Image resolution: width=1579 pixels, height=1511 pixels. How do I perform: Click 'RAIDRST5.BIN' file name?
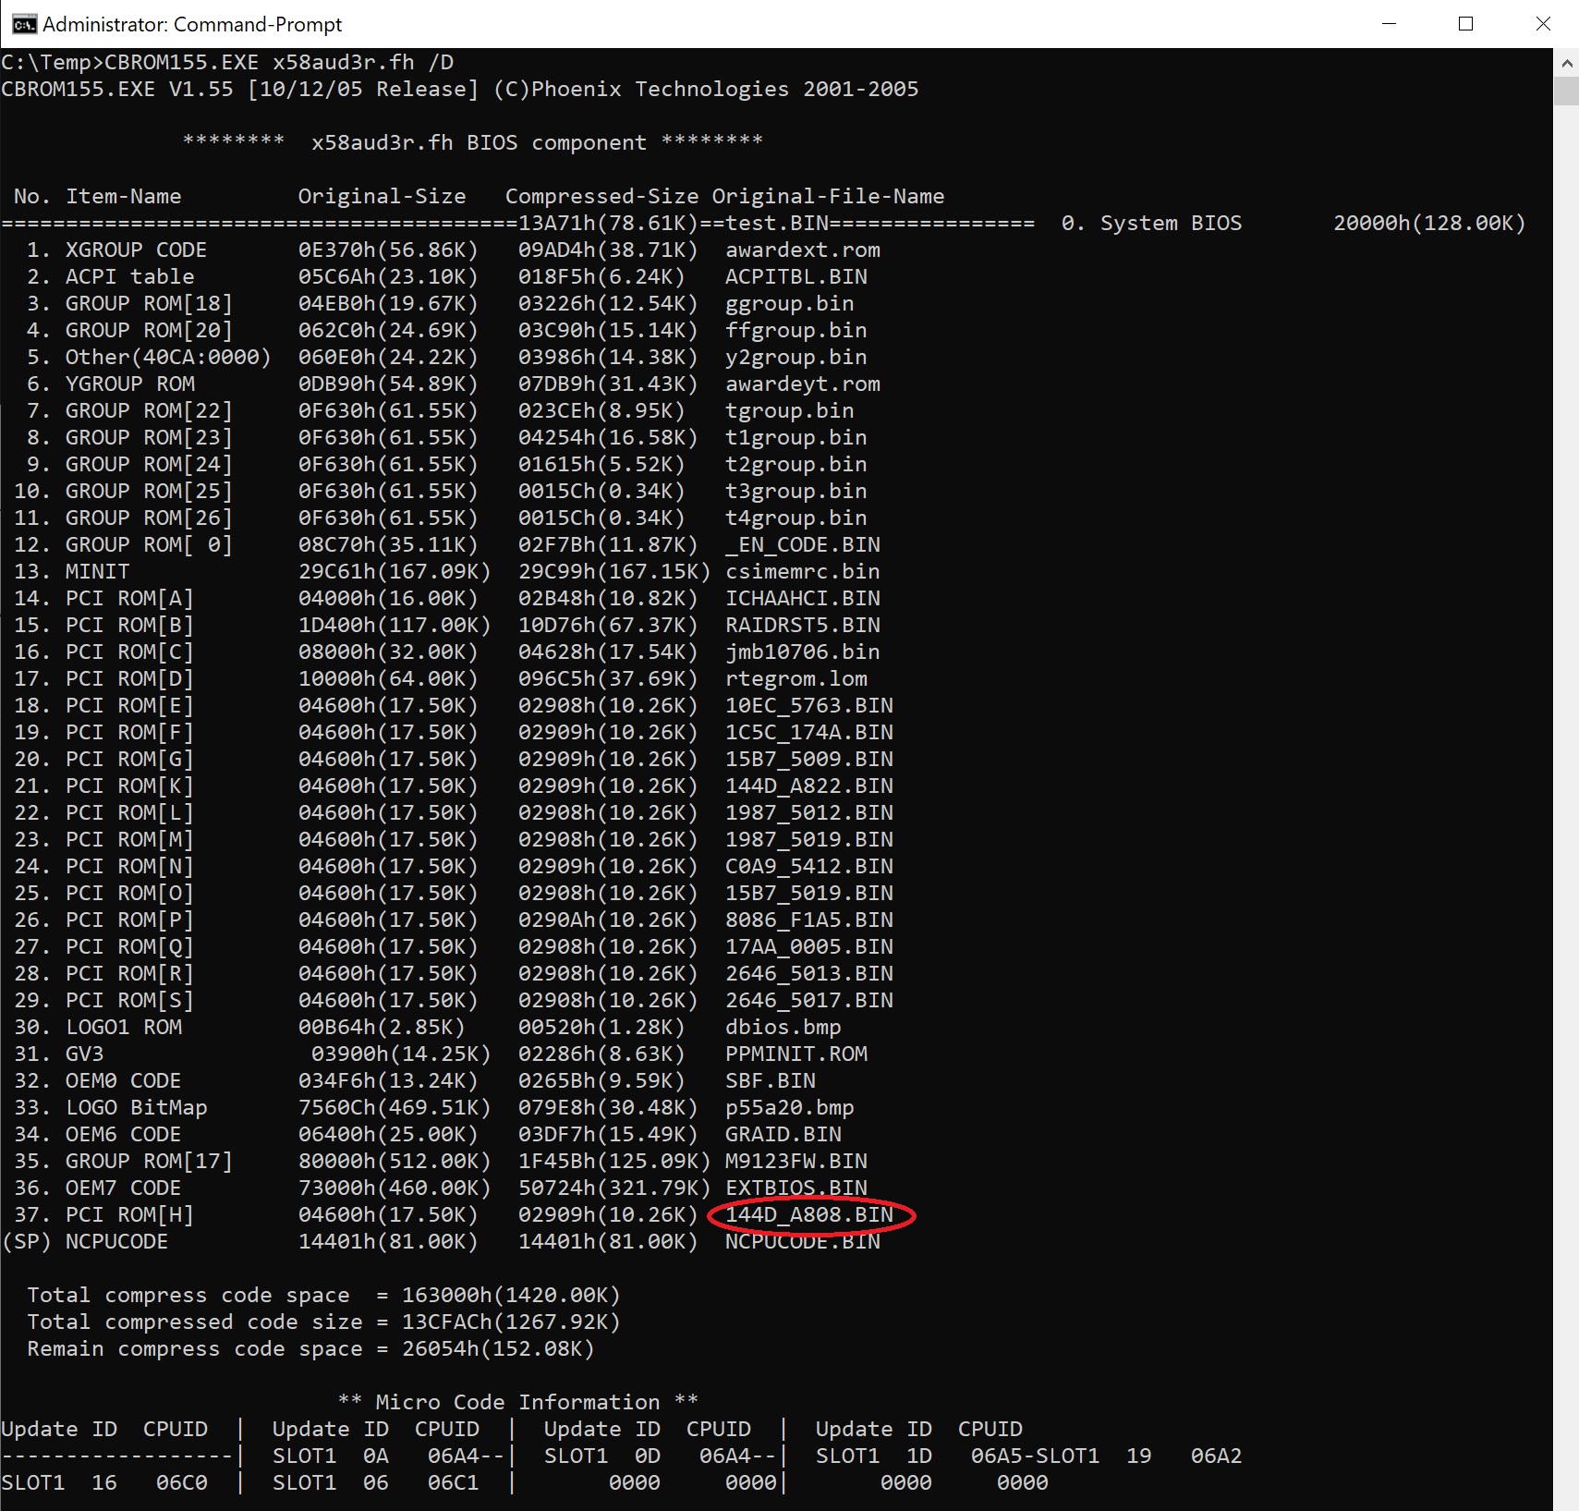click(x=803, y=625)
